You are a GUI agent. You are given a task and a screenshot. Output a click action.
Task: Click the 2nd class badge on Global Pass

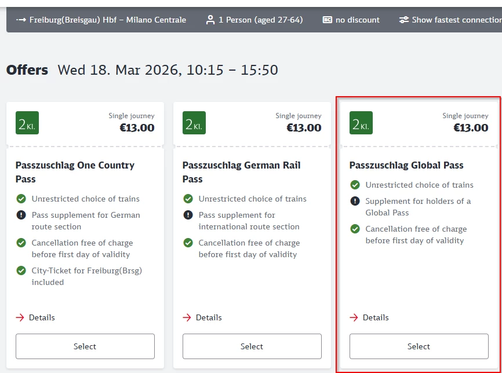(361, 123)
